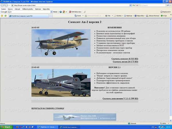
Task: Click the ВЕРНУТЬСЯ НА ГЛАВНУЮ СТРАНИЦУ link
Action: point(48,108)
